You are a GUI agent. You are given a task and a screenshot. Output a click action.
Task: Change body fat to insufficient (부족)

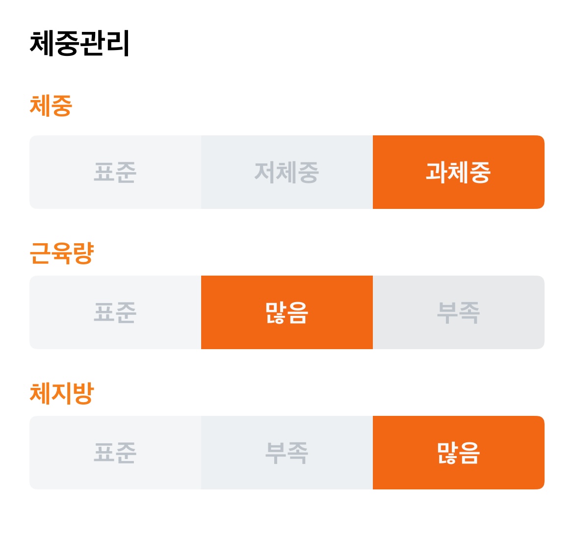click(x=287, y=453)
